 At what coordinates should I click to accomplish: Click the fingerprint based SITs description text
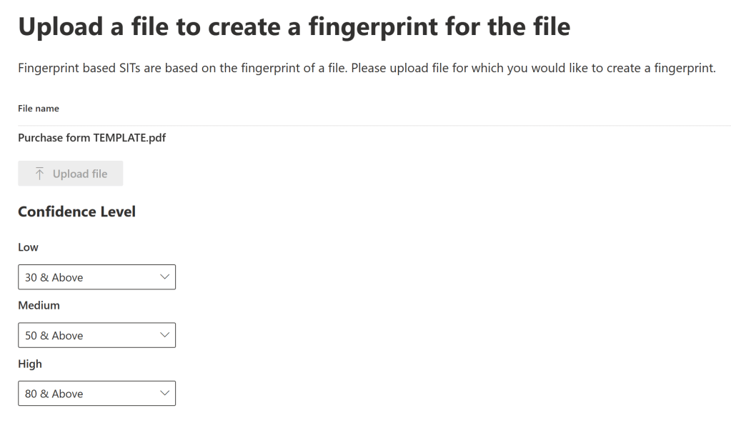367,69
